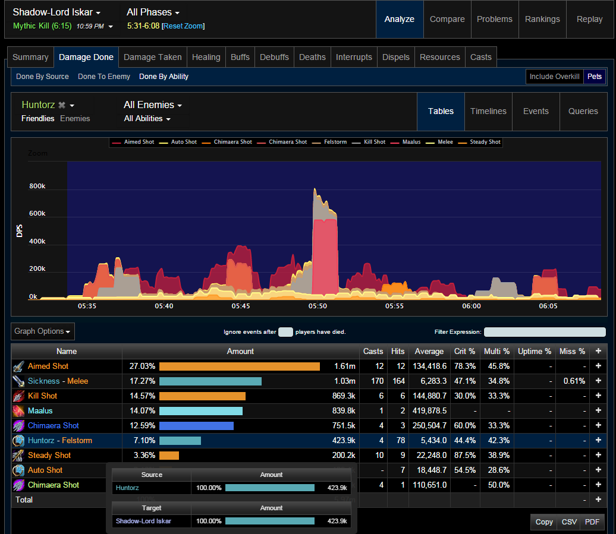Toggle Felstorm series in chart legend

pyautogui.click(x=329, y=142)
